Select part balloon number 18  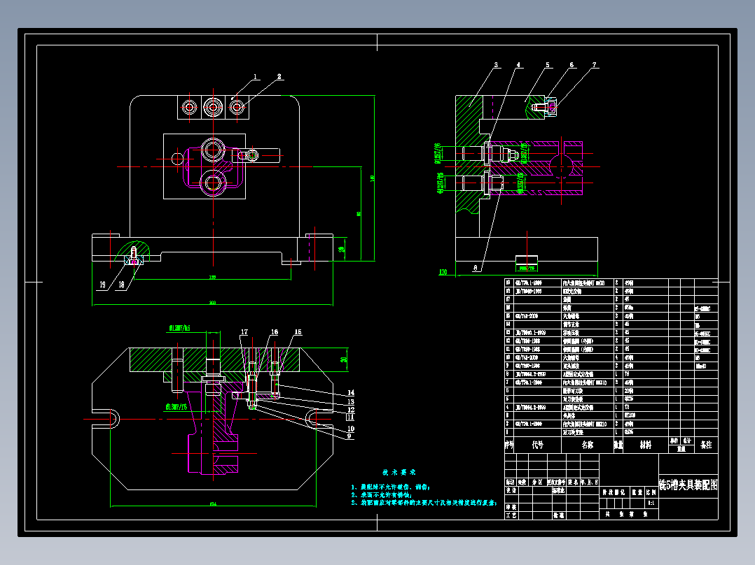pyautogui.click(x=121, y=285)
